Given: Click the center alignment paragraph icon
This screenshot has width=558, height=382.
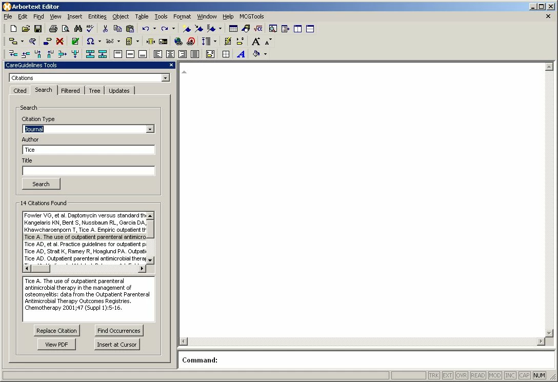Looking at the screenshot, I should click(x=170, y=54).
